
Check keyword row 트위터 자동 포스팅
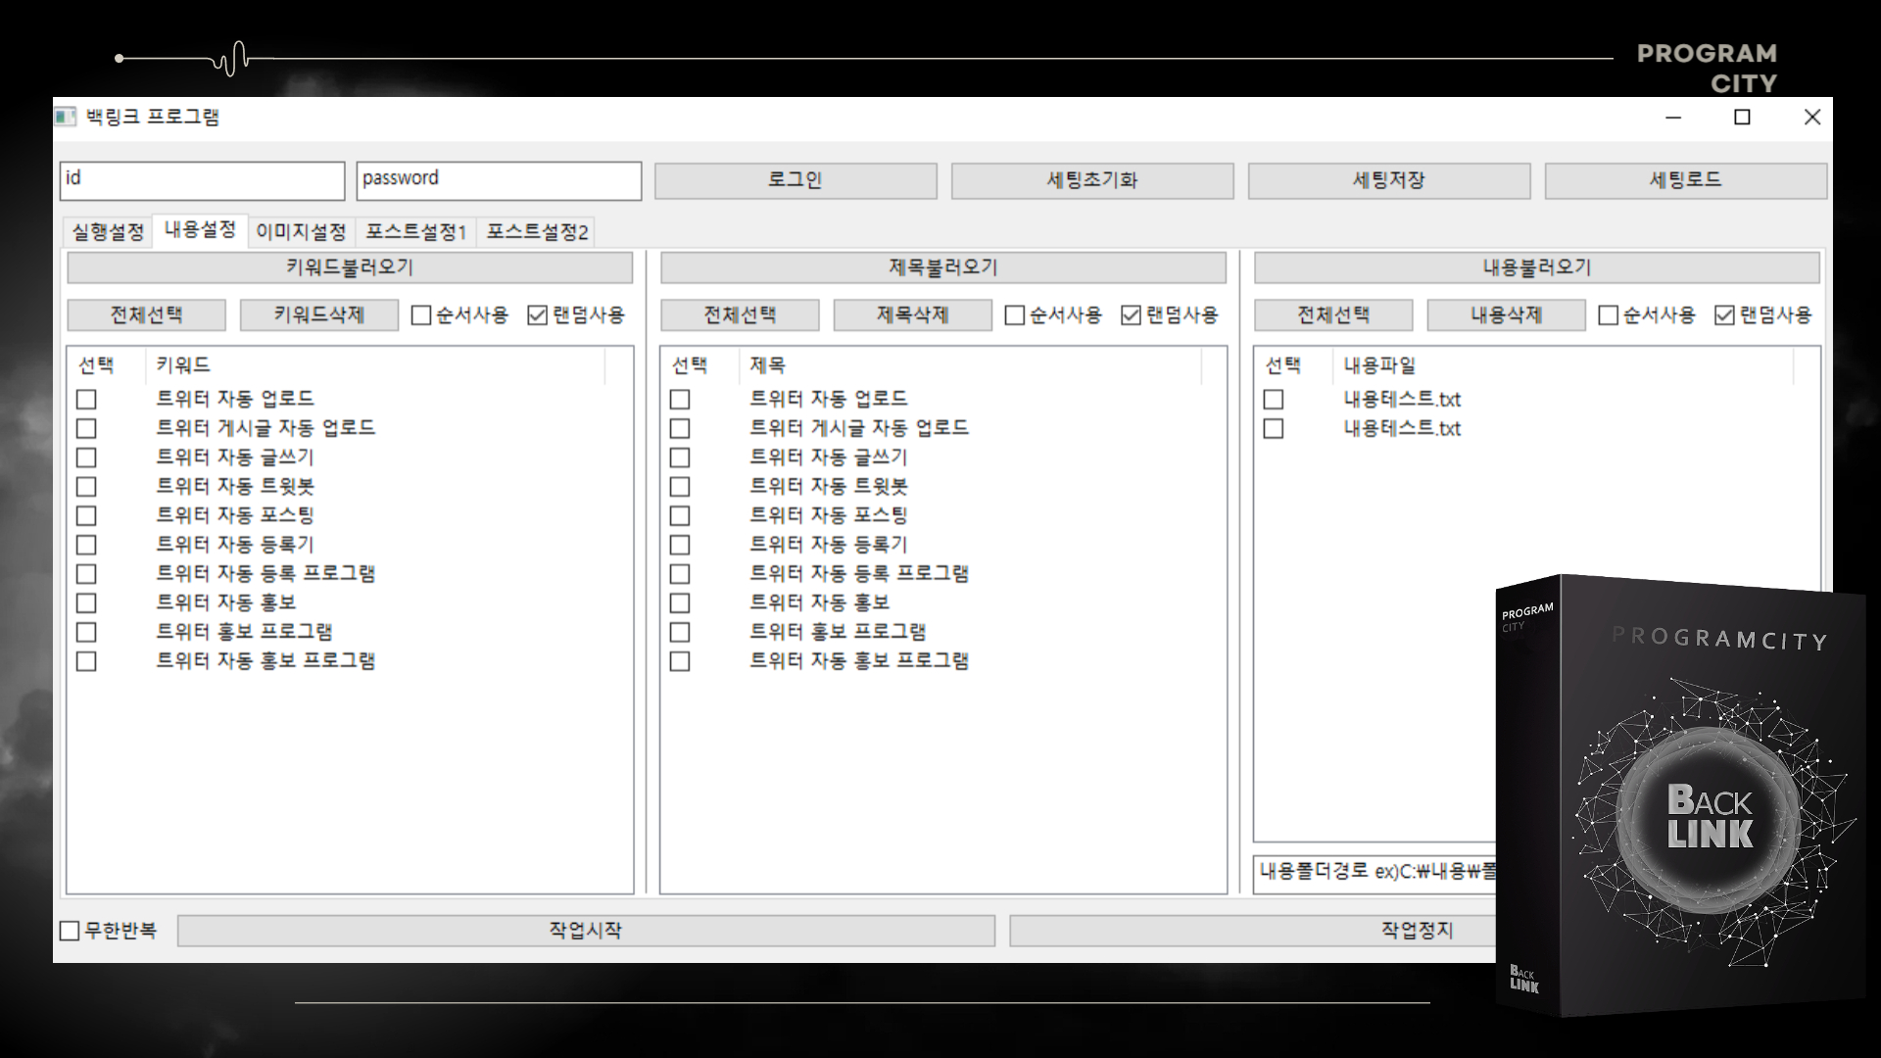[x=86, y=516]
